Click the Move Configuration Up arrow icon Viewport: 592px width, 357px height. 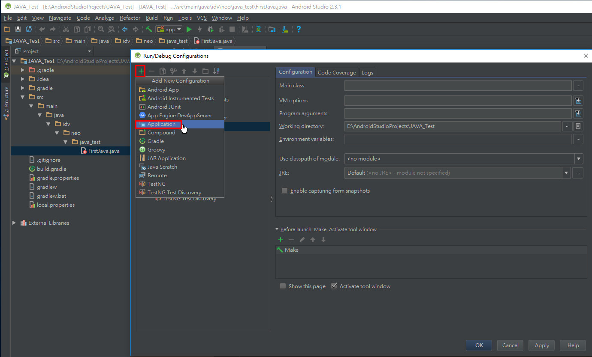[184, 71]
